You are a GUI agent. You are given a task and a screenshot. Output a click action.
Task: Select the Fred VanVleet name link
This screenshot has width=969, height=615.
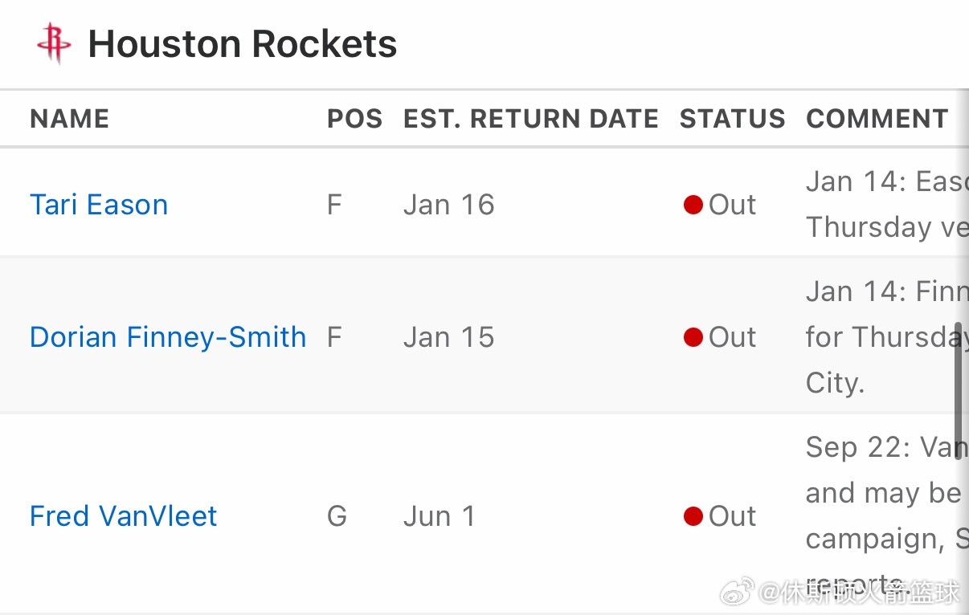pos(123,516)
